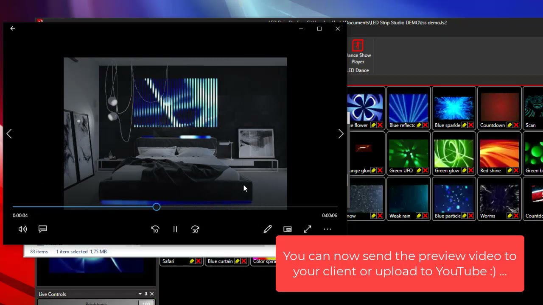
Task: Delete the Green glow effect
Action: (470, 171)
